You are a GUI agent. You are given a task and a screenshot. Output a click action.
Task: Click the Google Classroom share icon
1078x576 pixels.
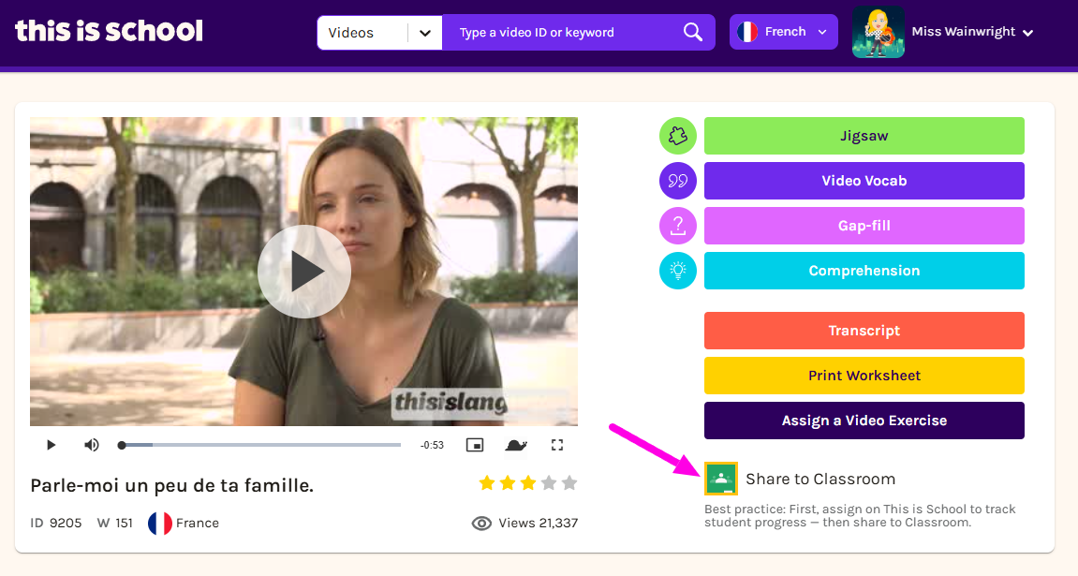point(720,479)
